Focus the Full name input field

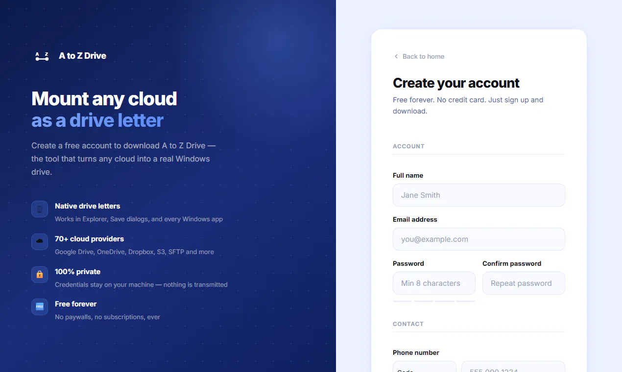pyautogui.click(x=478, y=195)
